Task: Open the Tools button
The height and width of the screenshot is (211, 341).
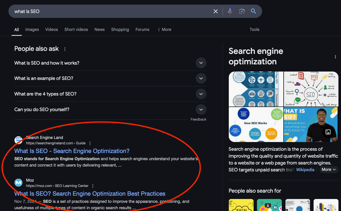Action: click(x=254, y=29)
